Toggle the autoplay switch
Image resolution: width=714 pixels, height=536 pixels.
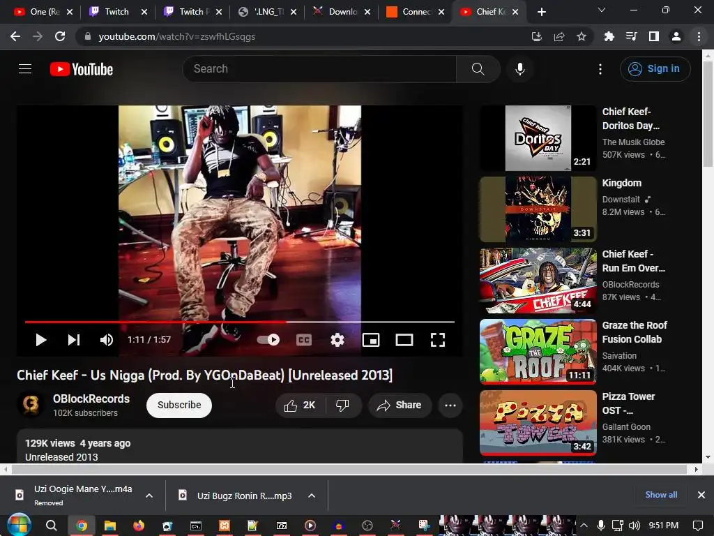268,340
